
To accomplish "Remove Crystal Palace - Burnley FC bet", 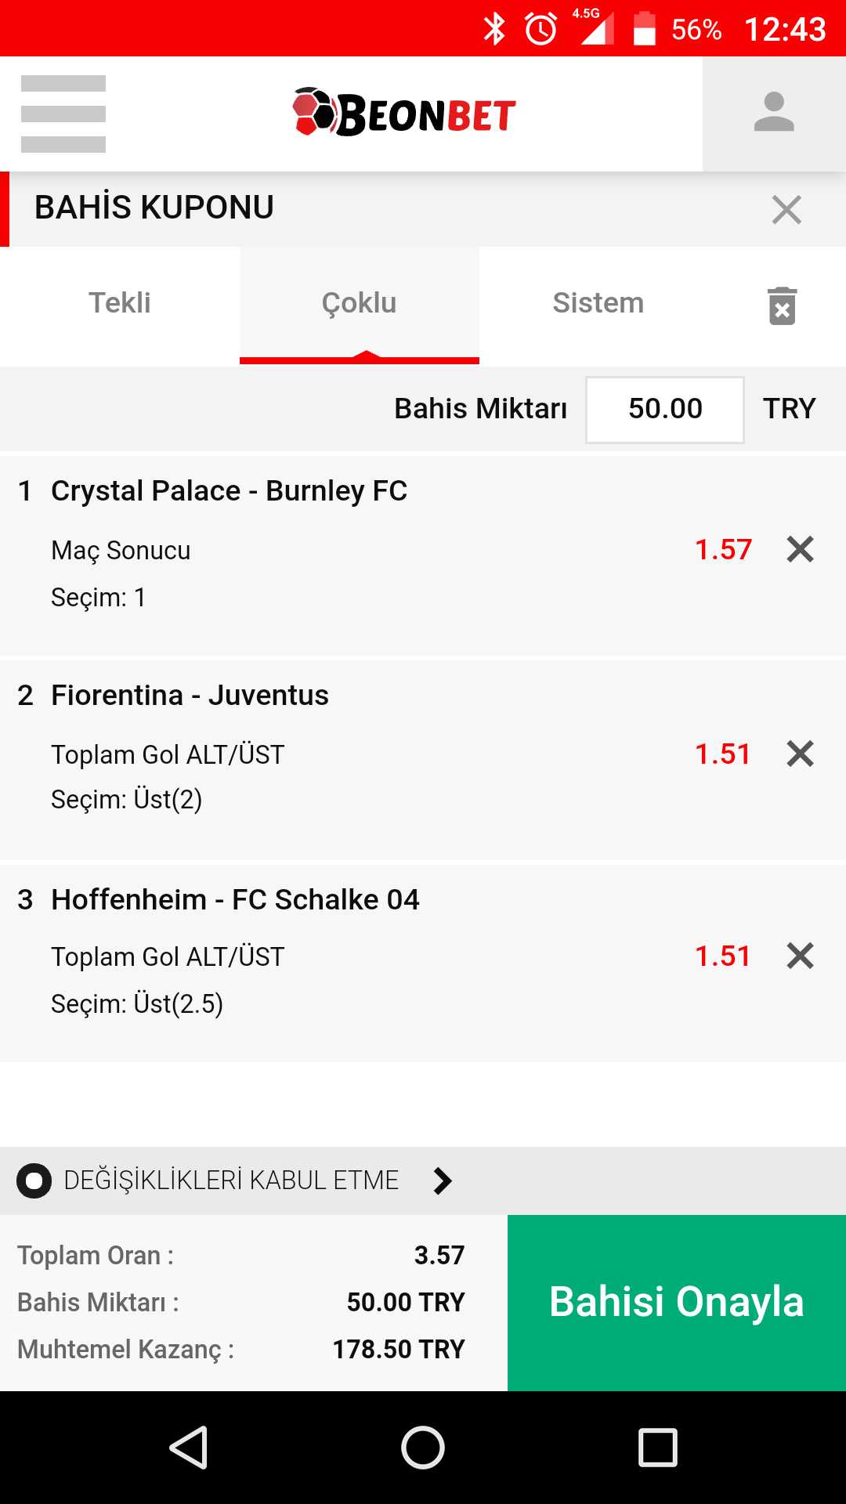I will [x=800, y=549].
